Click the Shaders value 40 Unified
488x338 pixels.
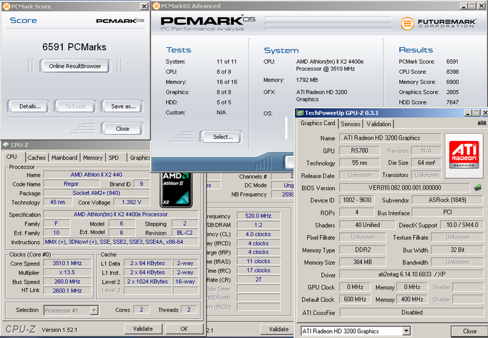point(367,225)
